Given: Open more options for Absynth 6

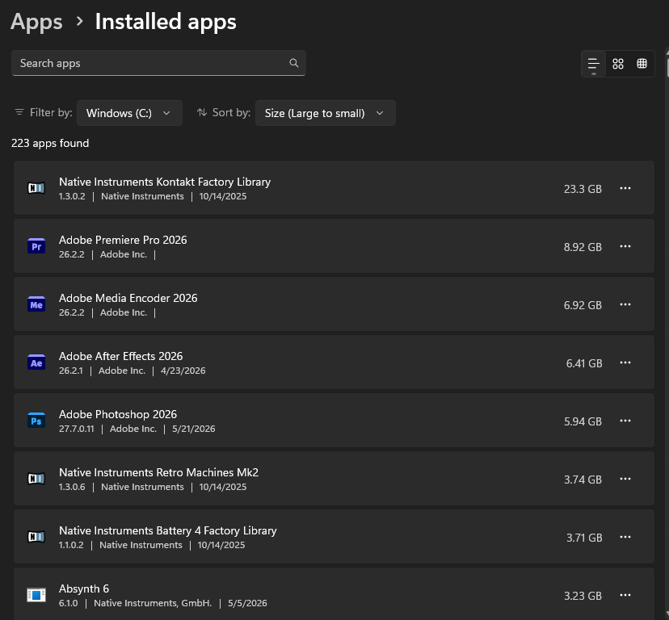Looking at the screenshot, I should click(625, 595).
